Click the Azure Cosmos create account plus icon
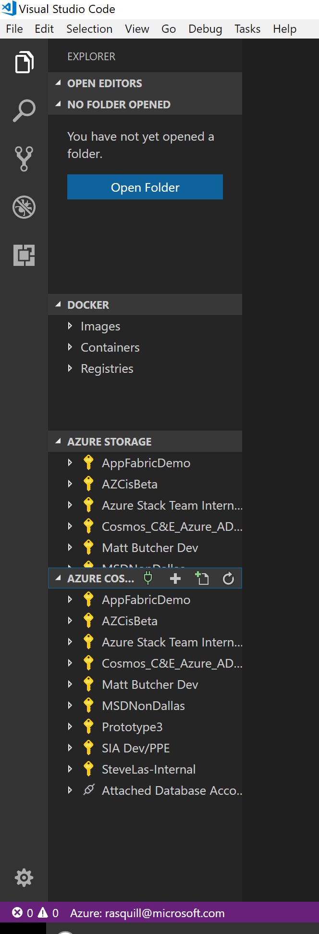The image size is (319, 934). [175, 579]
